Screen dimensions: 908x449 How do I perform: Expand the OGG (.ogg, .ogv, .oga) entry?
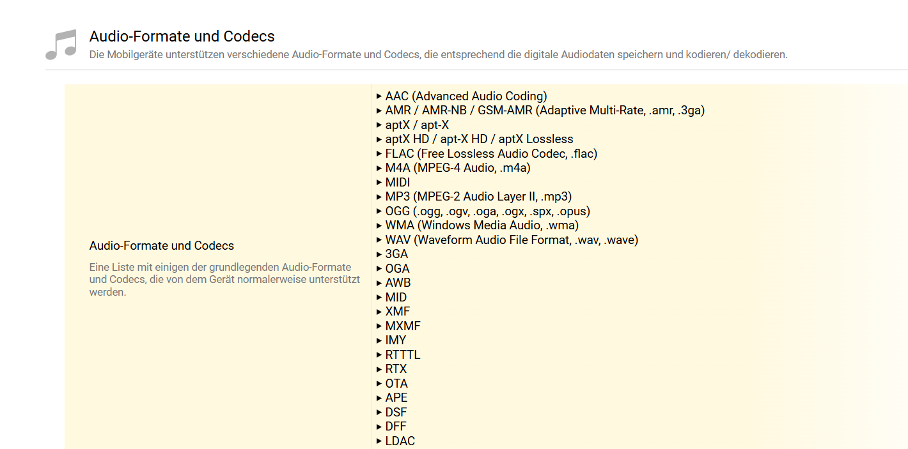(484, 211)
